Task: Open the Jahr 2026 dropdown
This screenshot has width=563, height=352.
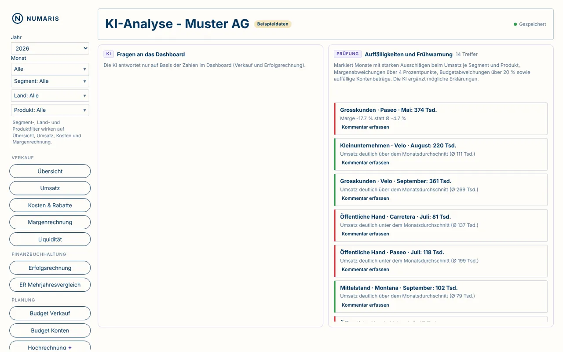Action: point(50,48)
